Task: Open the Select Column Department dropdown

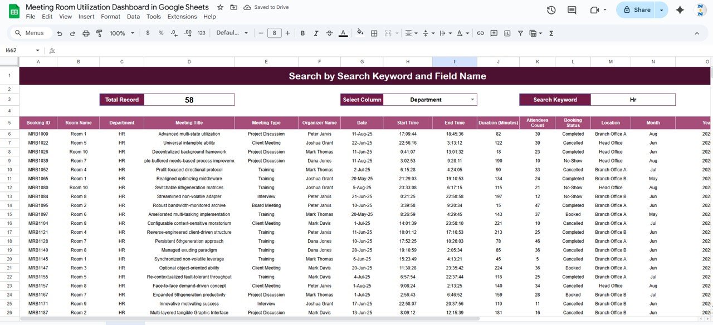Action: click(473, 100)
